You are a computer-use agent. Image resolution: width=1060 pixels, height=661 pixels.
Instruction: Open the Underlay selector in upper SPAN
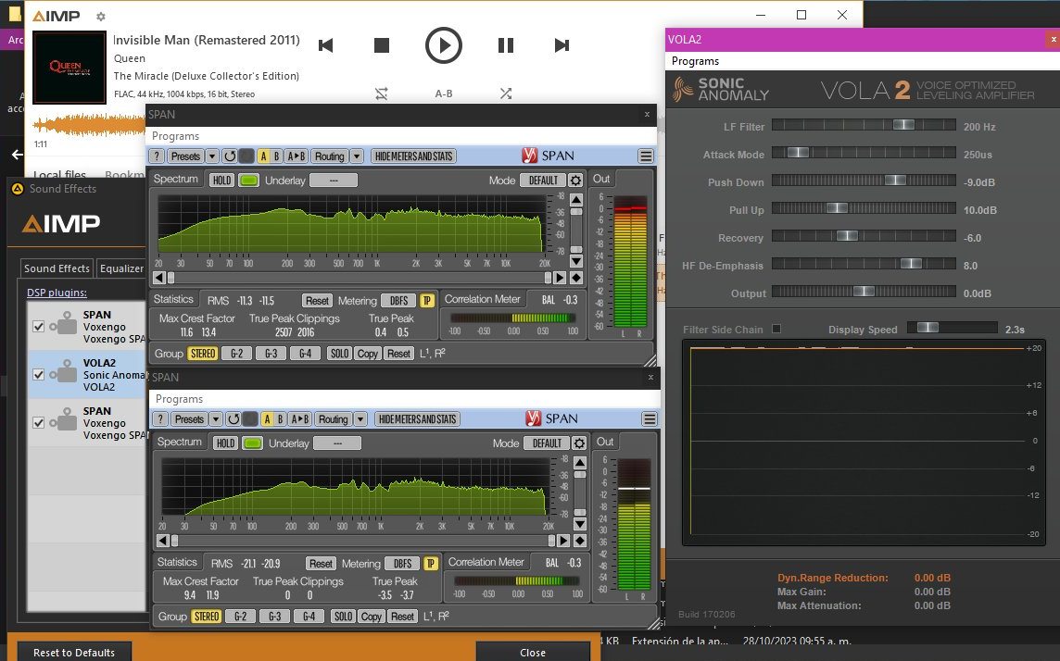[334, 181]
